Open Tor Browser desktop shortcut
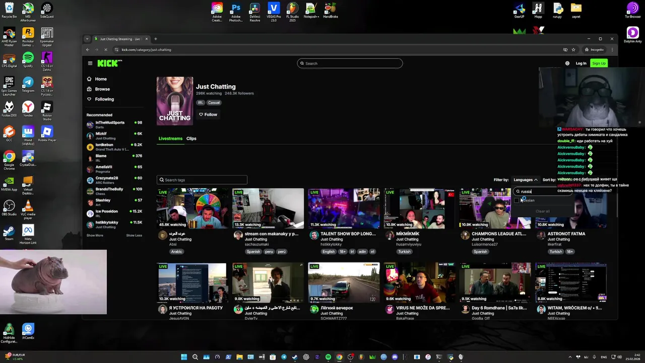The image size is (645, 363). click(633, 11)
